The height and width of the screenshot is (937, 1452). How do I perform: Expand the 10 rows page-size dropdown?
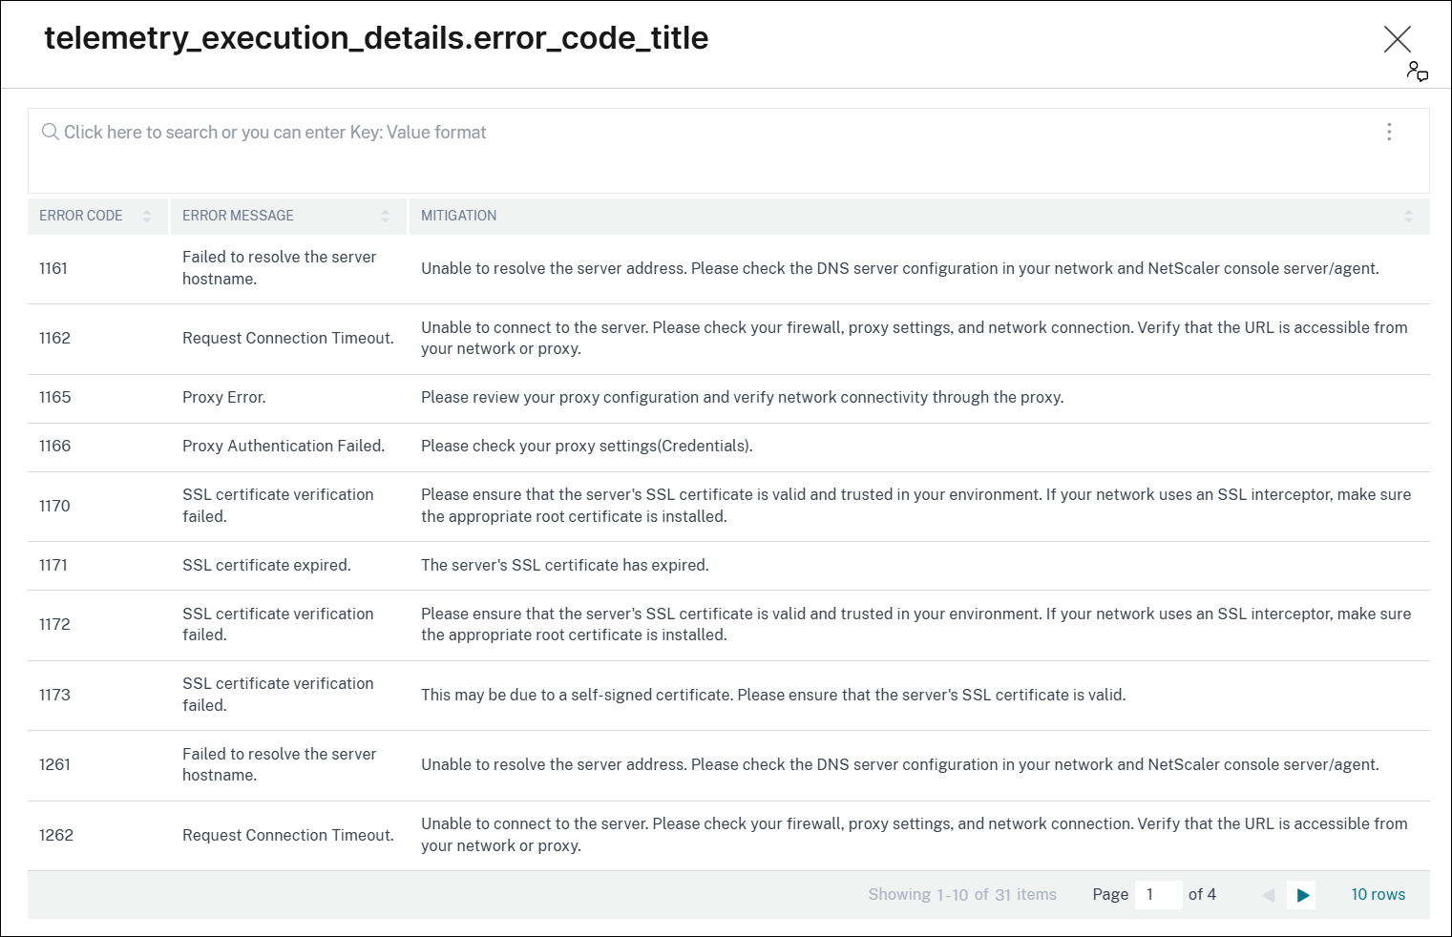coord(1378,895)
